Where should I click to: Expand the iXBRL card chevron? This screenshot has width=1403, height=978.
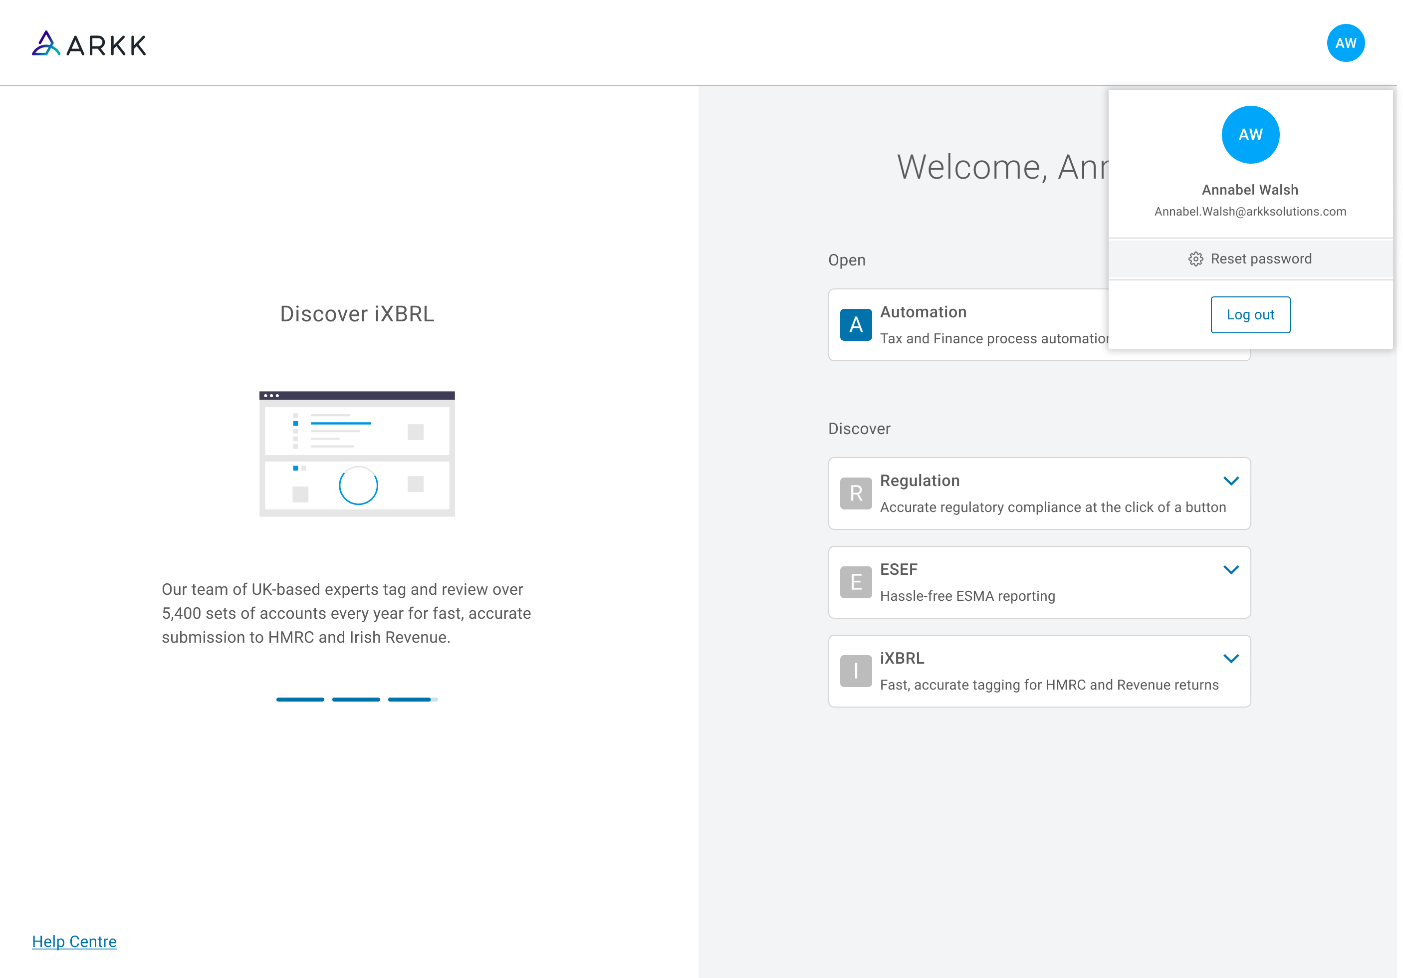pyautogui.click(x=1231, y=658)
